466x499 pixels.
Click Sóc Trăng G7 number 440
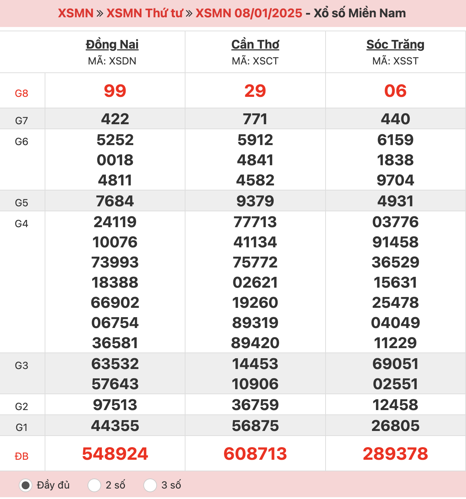point(395,119)
